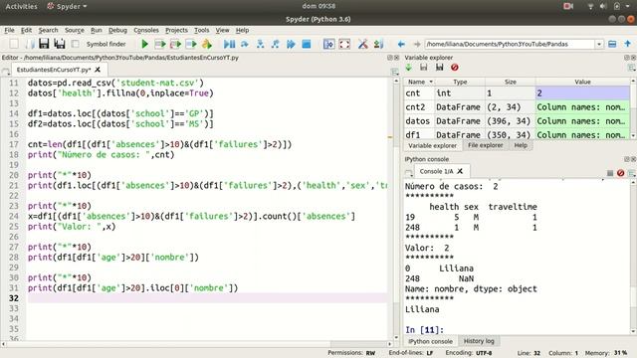Image resolution: width=637 pixels, height=358 pixels.
Task: Open editor options menu icon
Action: (x=394, y=72)
